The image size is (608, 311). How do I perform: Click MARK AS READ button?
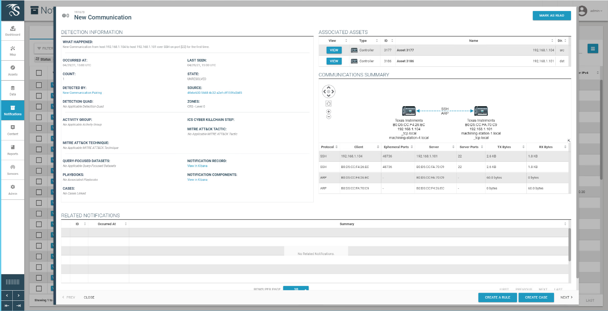(x=552, y=15)
